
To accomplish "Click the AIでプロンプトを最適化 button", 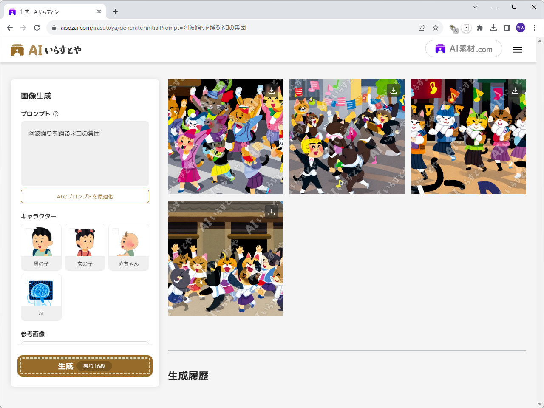I will coord(85,196).
